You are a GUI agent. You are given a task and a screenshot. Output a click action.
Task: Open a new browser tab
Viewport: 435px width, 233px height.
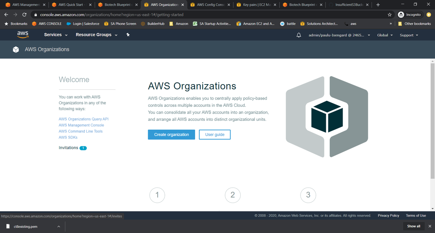pyautogui.click(x=378, y=5)
